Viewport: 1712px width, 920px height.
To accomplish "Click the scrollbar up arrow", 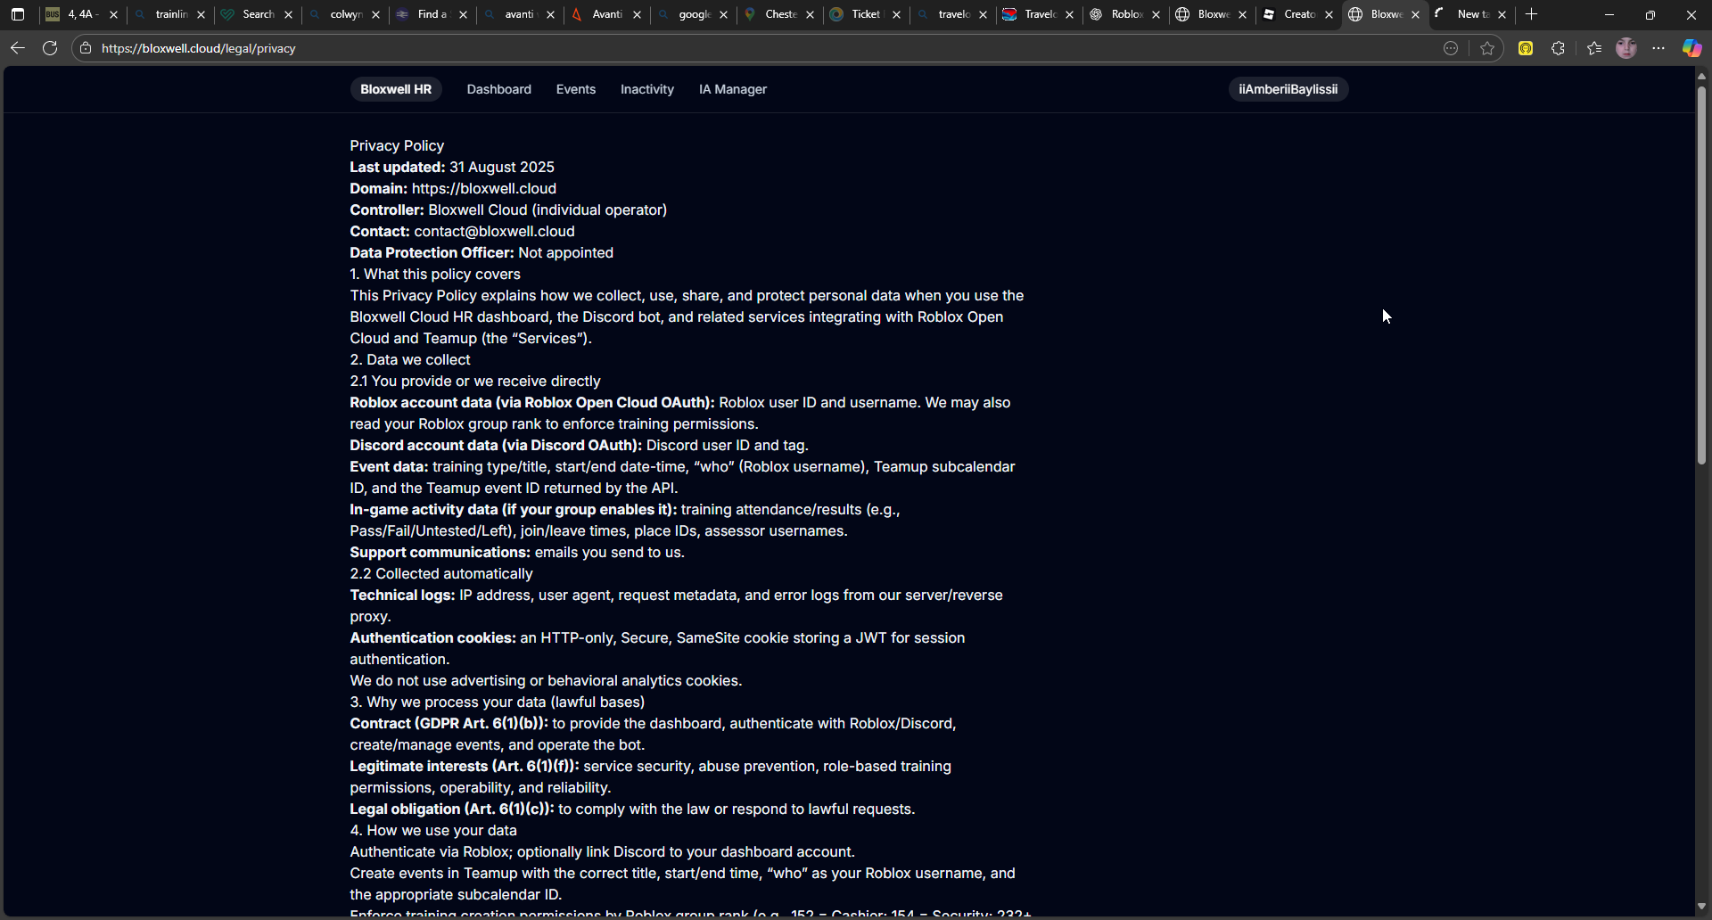I will click(1701, 77).
